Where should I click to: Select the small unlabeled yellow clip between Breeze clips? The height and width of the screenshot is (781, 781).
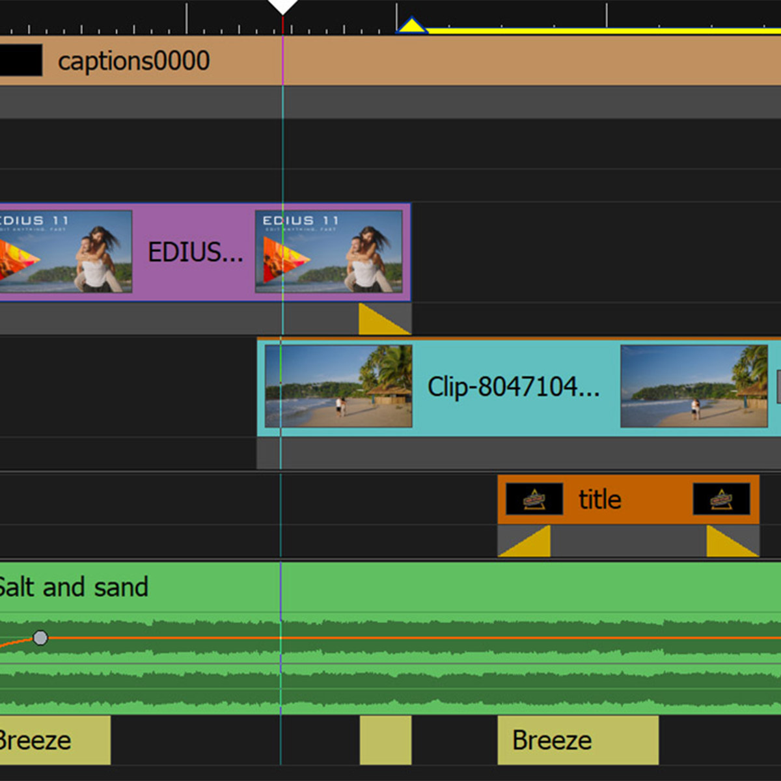click(x=385, y=740)
